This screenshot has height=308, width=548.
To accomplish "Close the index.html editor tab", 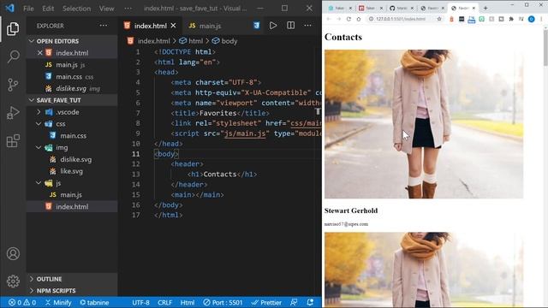I will [173, 26].
